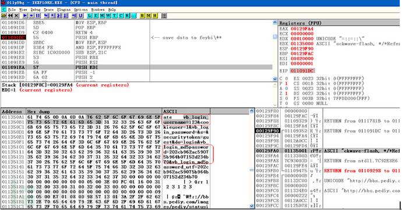Viewport: 402px width, 210px height.
Task: Click the Options list icon in toolbar
Action: [x=164, y=16]
